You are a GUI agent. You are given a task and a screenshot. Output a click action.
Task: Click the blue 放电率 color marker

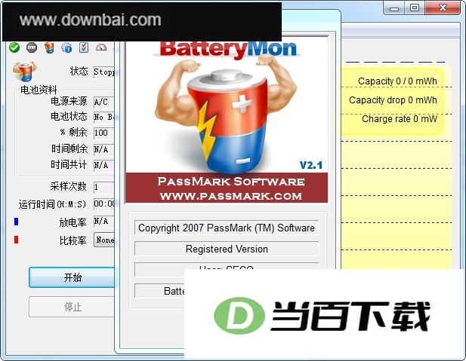(17, 222)
